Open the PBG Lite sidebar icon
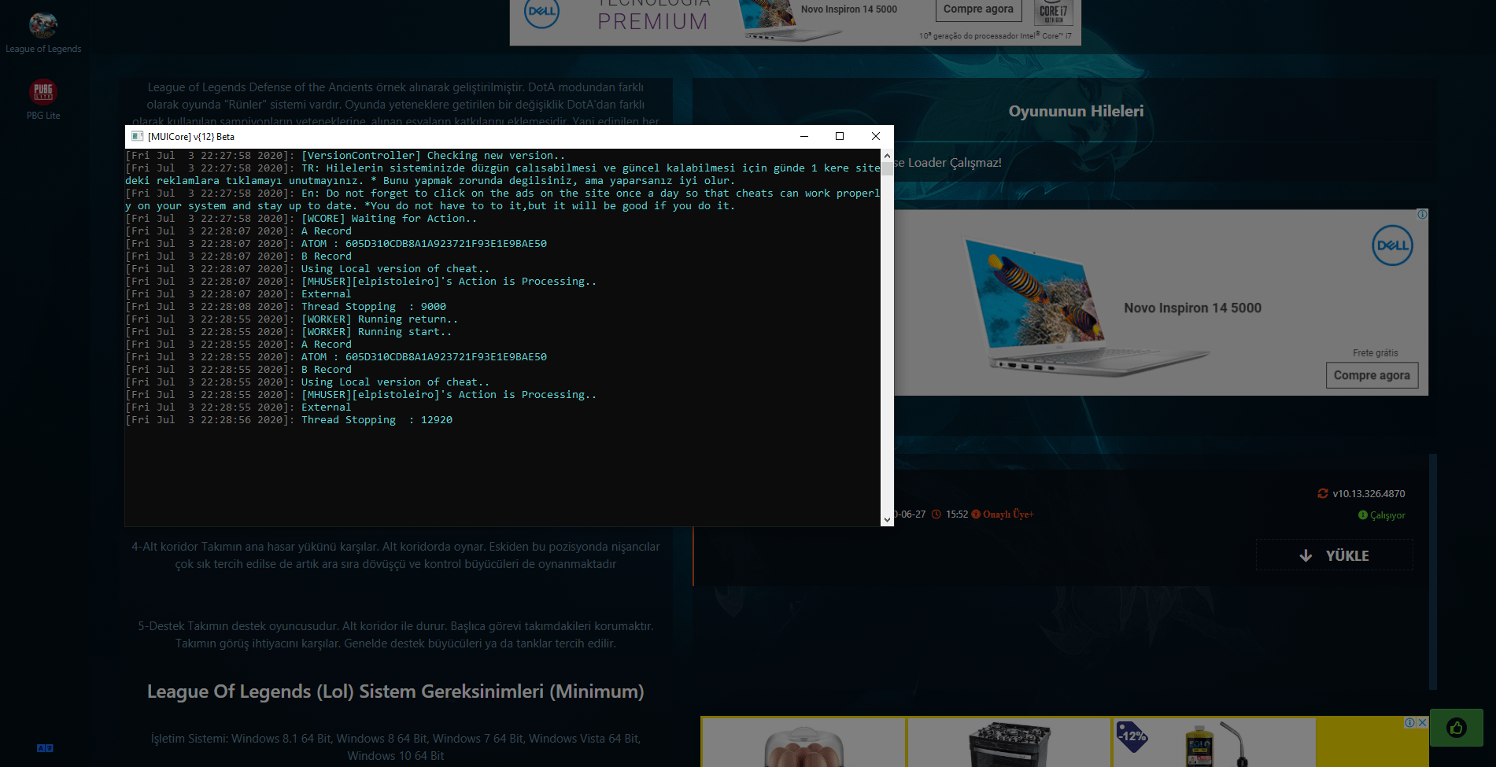 43,92
